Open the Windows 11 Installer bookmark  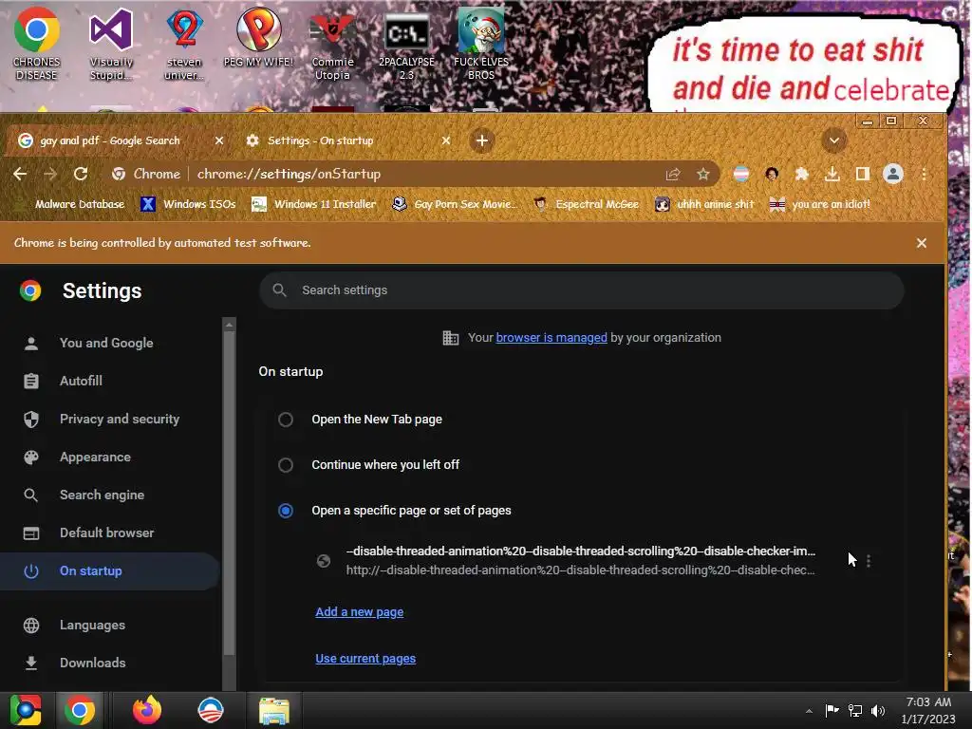(x=313, y=204)
